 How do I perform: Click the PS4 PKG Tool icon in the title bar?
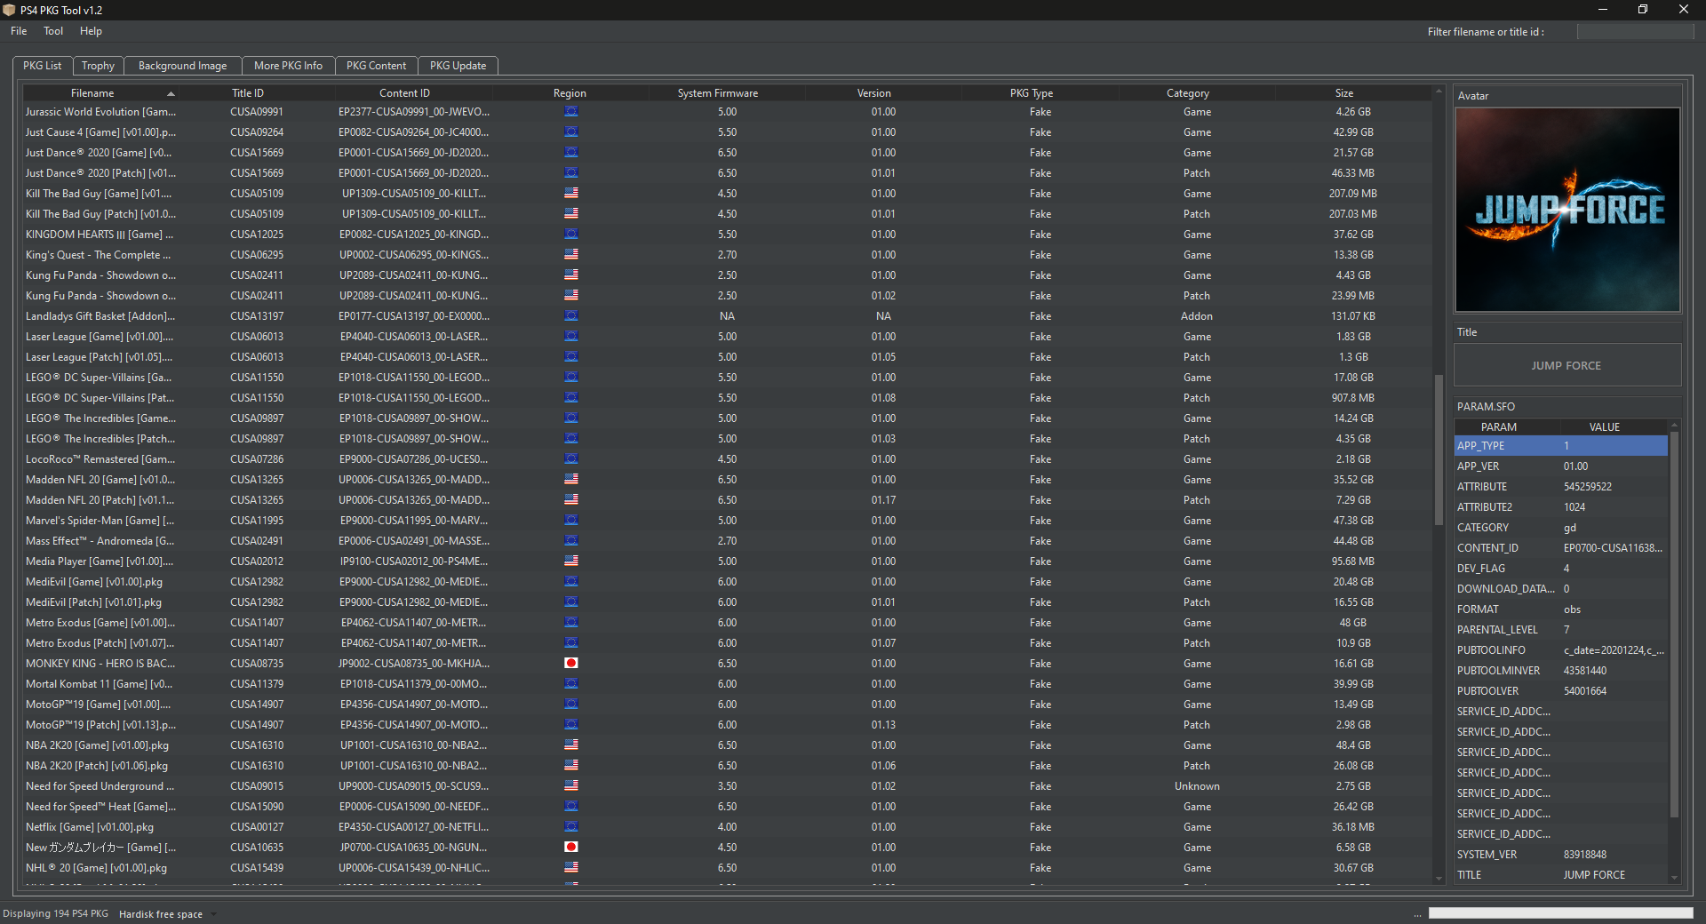tap(9, 10)
